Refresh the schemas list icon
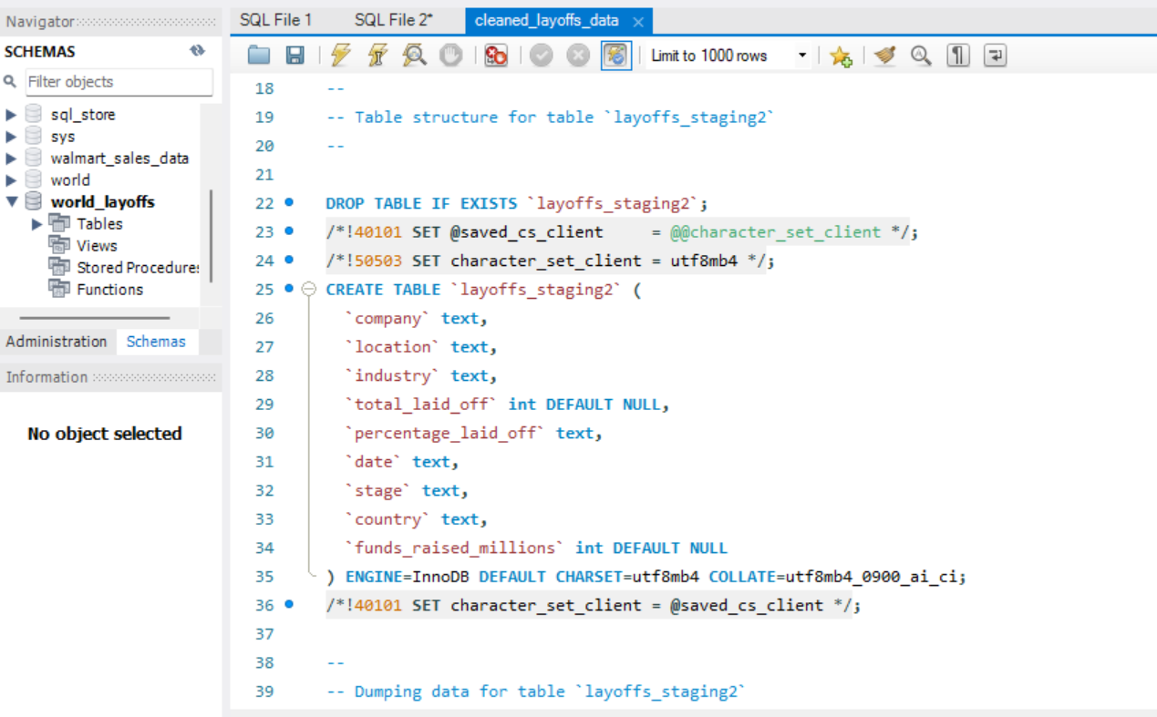 (x=198, y=51)
